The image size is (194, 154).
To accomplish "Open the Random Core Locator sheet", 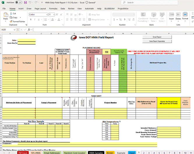I will pyautogui.click(x=75, y=153).
